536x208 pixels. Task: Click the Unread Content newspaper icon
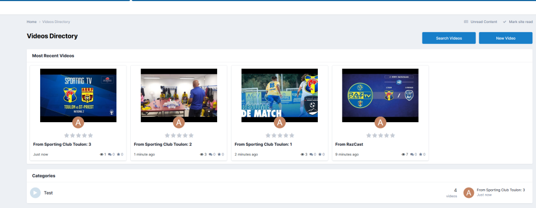466,21
